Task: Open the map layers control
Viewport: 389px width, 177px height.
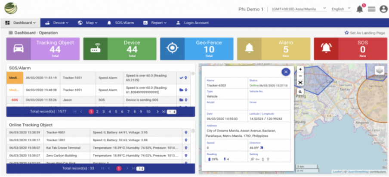Action: coord(379,71)
